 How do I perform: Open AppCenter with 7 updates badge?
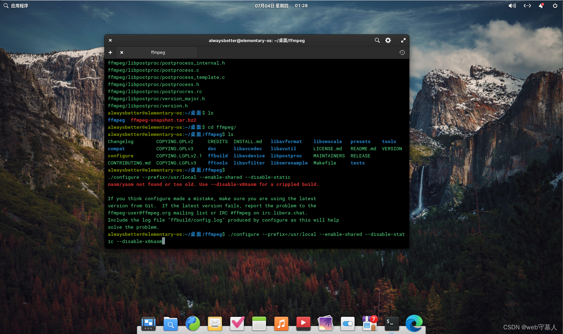tap(370, 323)
